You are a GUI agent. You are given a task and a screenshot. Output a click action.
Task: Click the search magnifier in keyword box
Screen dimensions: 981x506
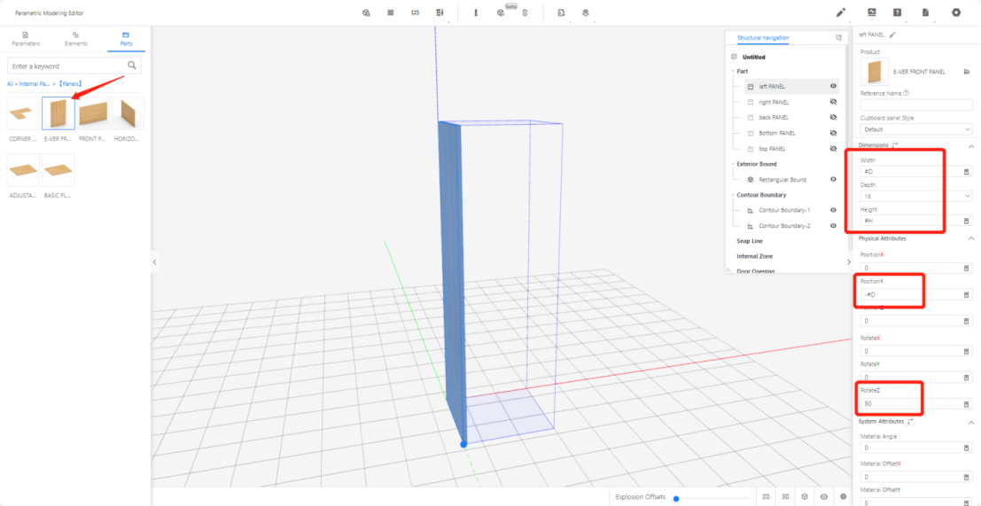point(132,66)
